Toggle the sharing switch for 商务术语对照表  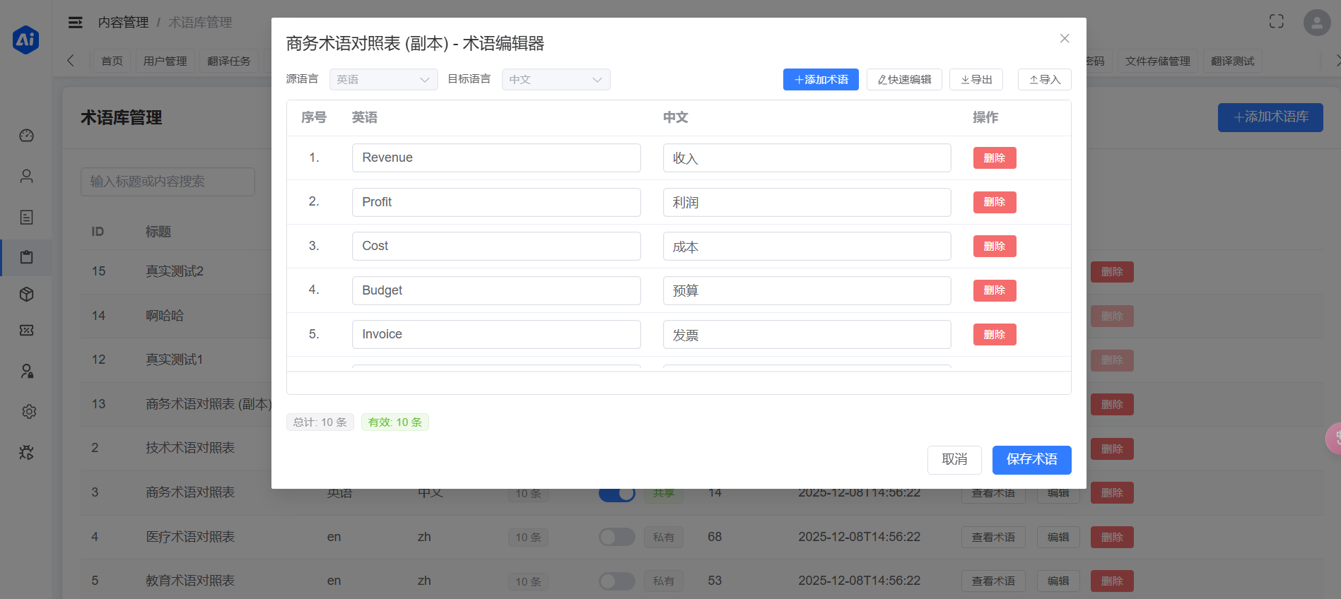616,494
